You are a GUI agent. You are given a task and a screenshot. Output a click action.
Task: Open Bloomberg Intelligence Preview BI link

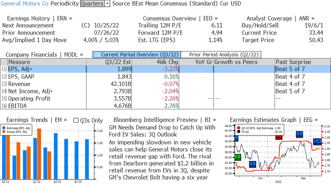click(x=165, y=120)
